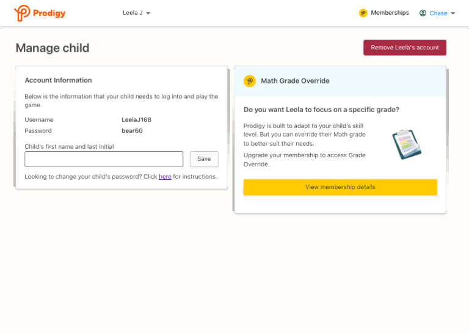This screenshot has height=334, width=469.
Task: Open the Memberships page link
Action: pyautogui.click(x=390, y=13)
